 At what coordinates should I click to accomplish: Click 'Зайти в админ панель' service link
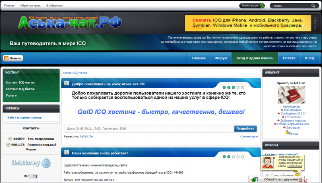25,118
